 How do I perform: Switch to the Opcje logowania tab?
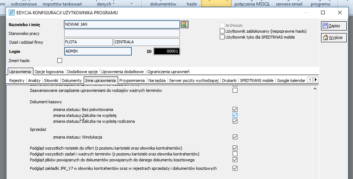coord(49,72)
